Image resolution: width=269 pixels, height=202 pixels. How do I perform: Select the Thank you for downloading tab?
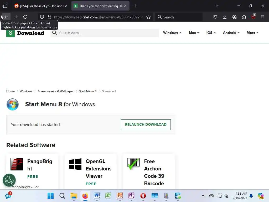point(100,6)
